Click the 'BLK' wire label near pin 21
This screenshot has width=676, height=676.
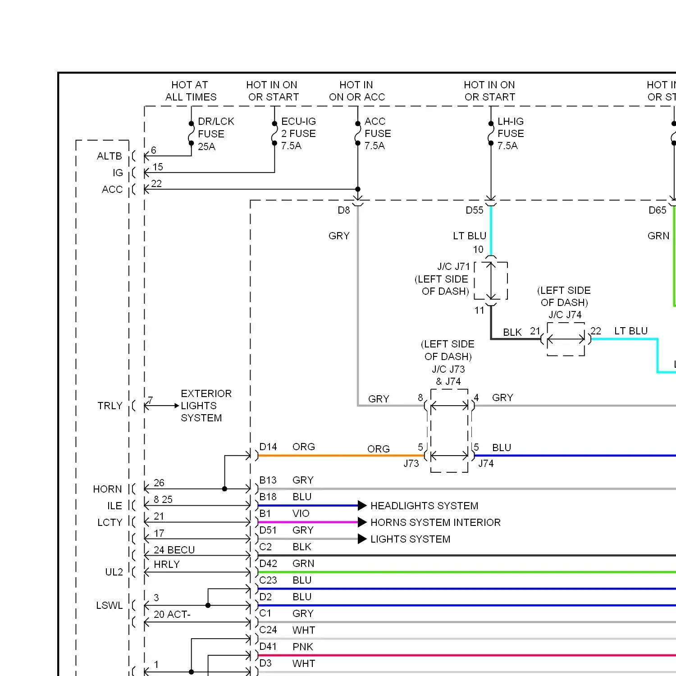pyautogui.click(x=512, y=333)
